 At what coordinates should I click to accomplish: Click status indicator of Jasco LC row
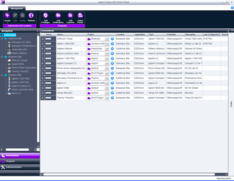(48, 83)
